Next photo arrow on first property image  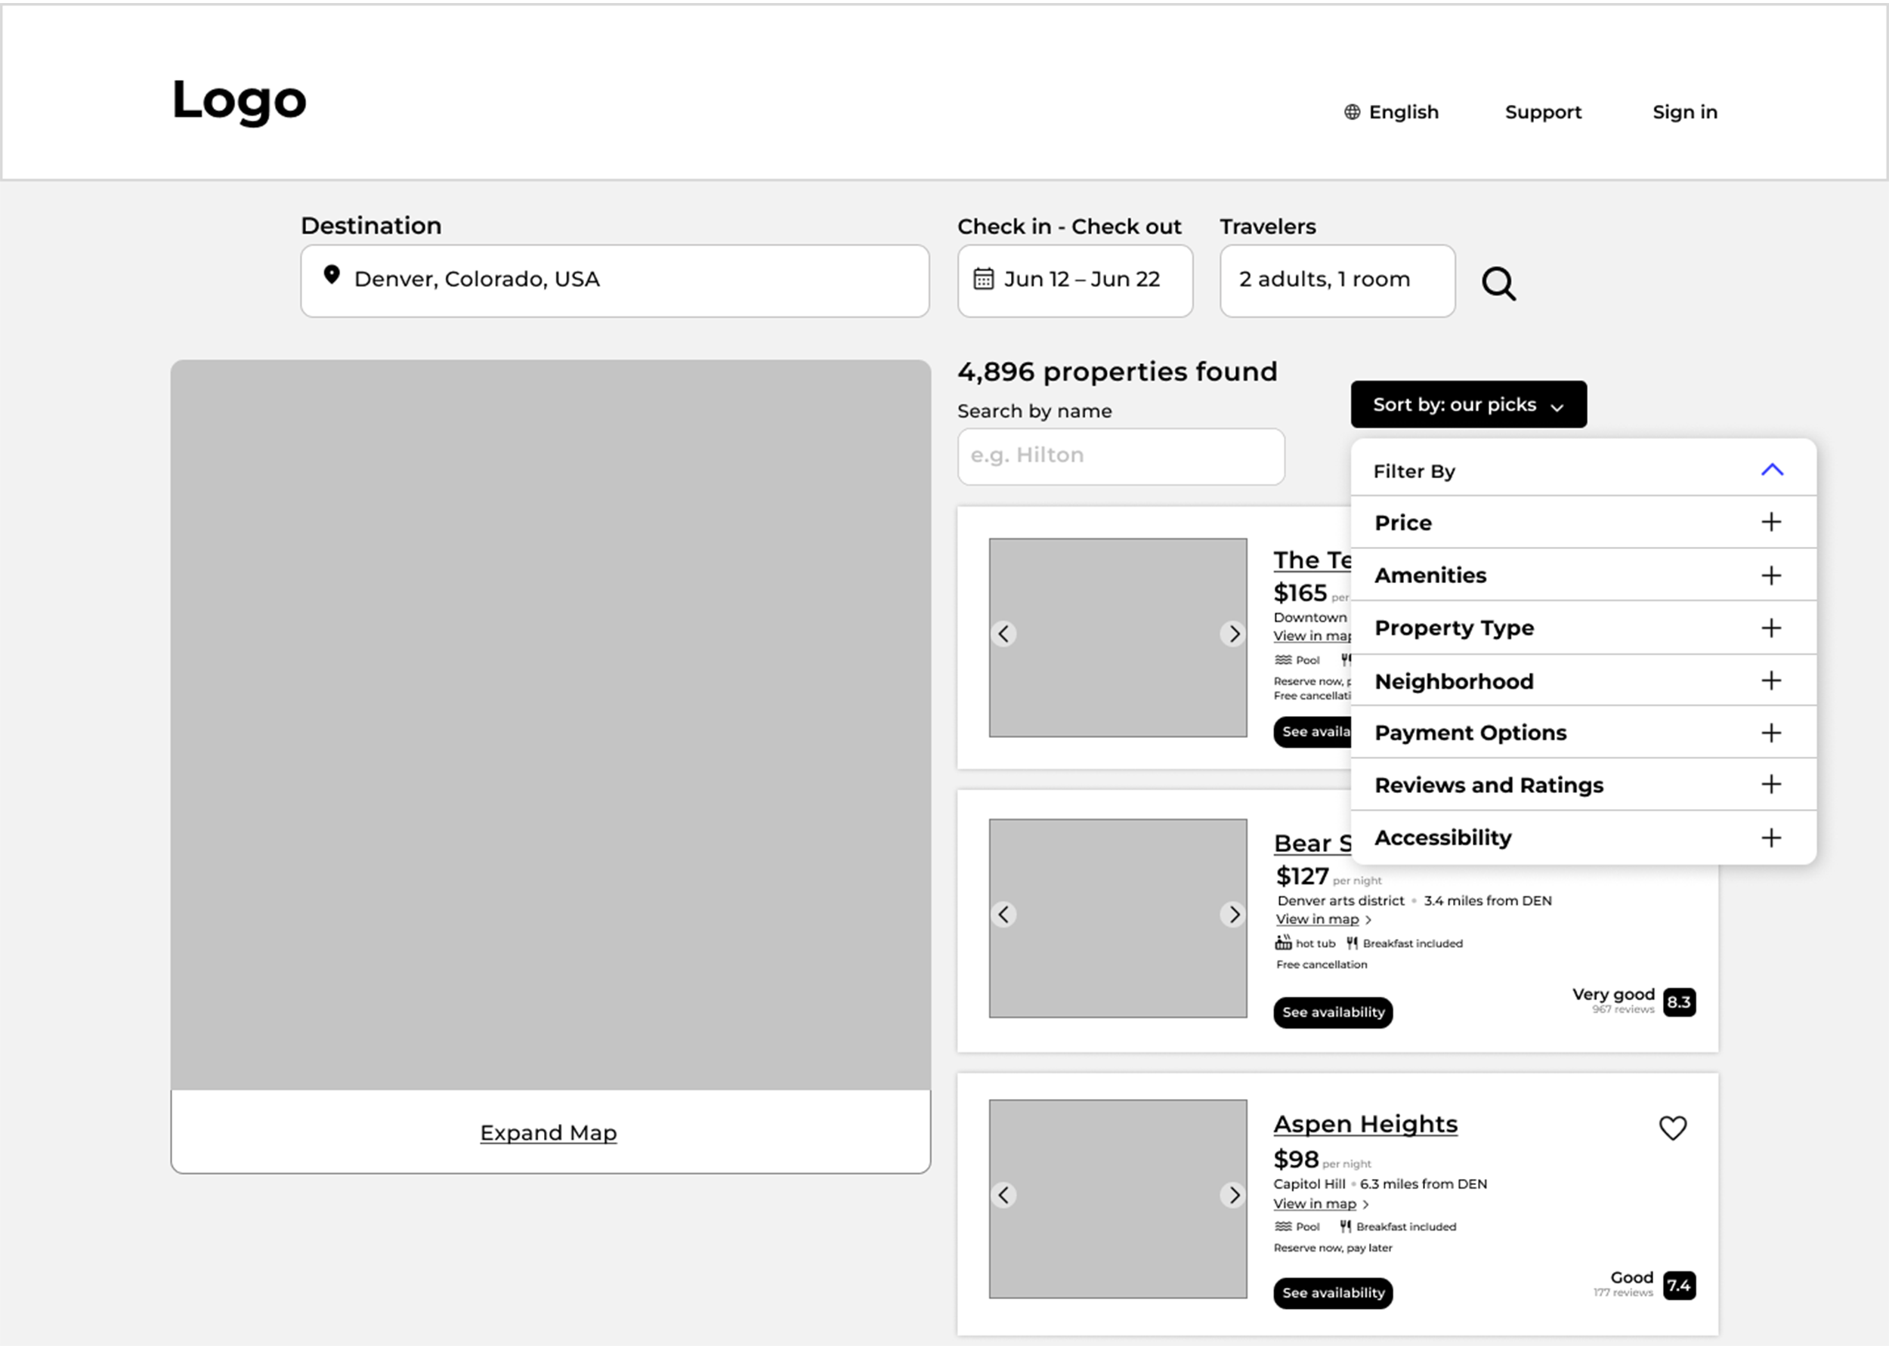click(x=1233, y=634)
